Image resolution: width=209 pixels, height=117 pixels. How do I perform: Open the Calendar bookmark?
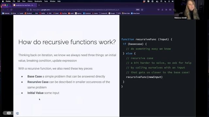(x=6, y=13)
